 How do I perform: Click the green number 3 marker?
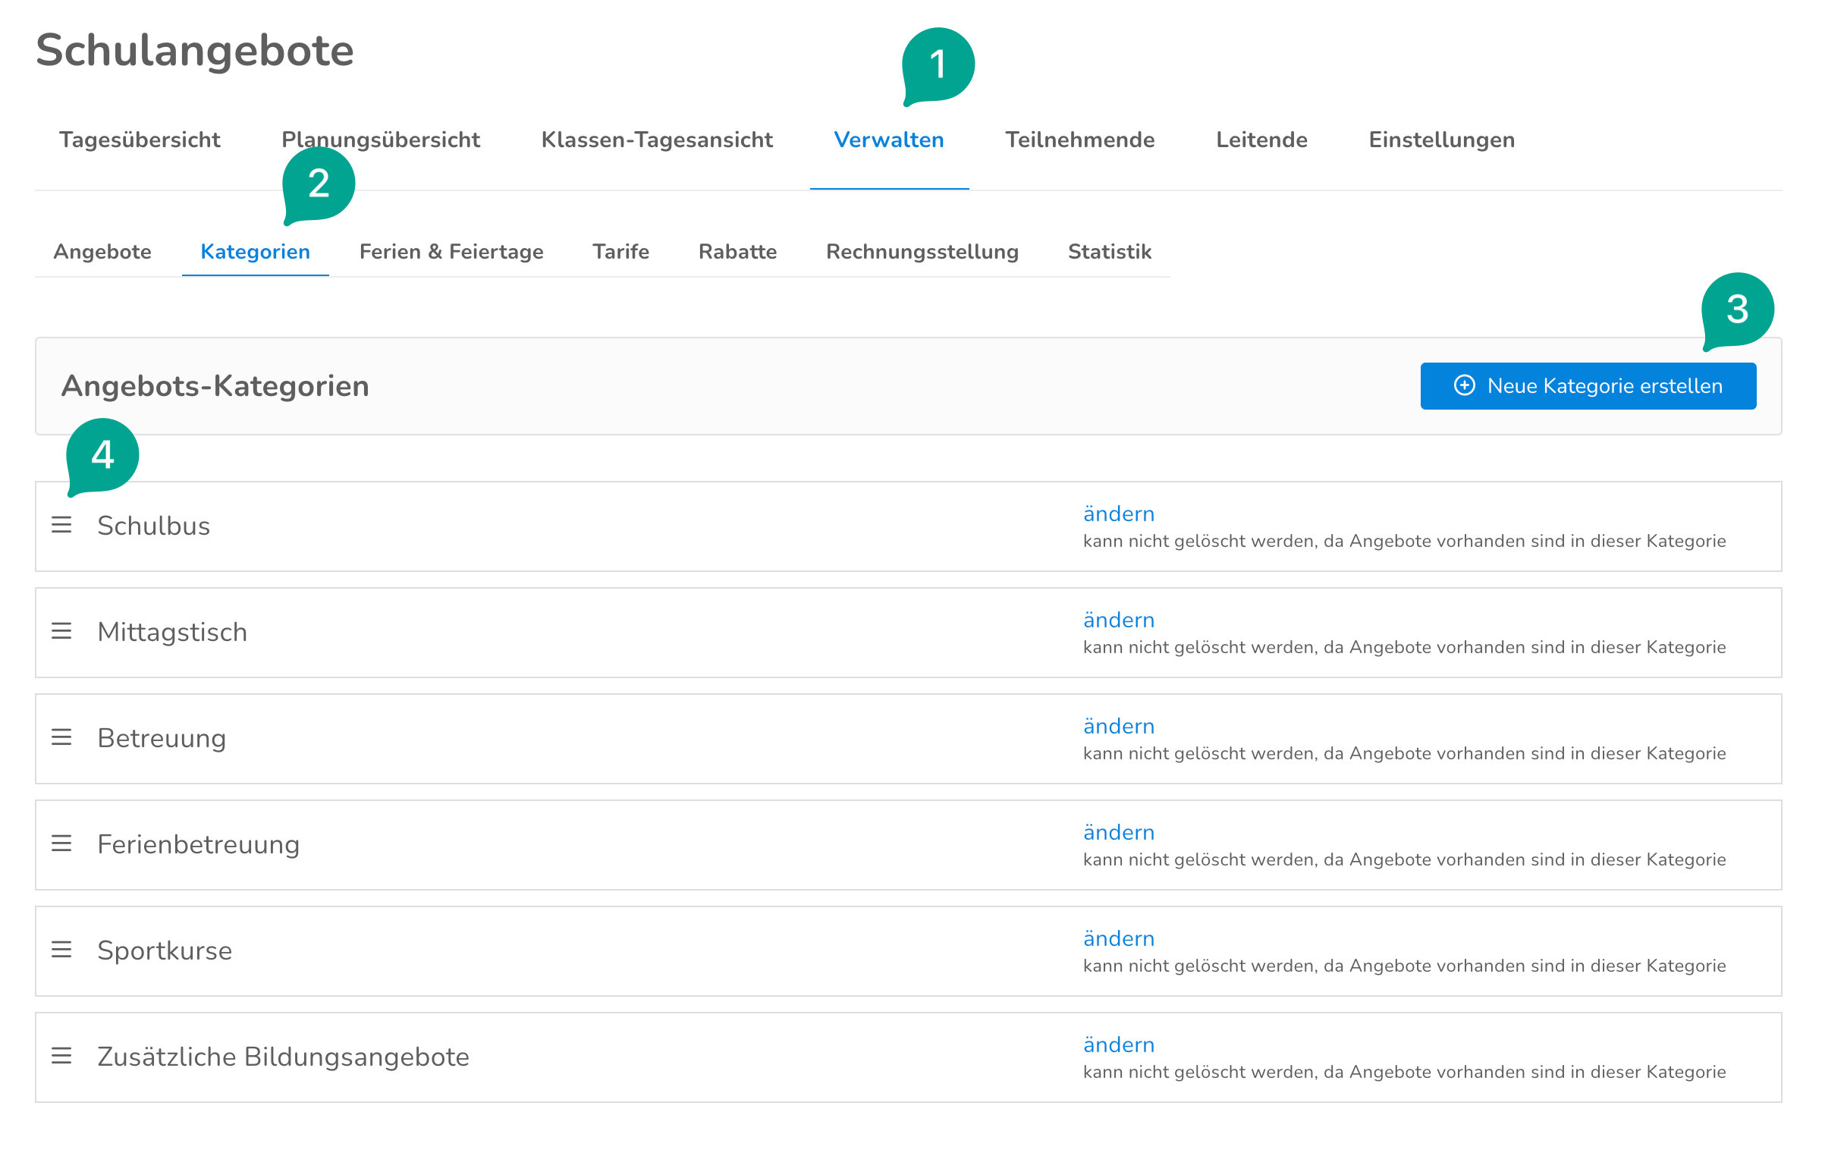(1737, 309)
